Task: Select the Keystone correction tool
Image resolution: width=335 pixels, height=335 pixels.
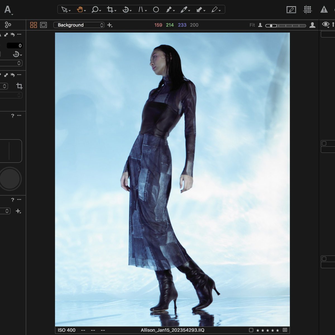Action: pos(141,9)
